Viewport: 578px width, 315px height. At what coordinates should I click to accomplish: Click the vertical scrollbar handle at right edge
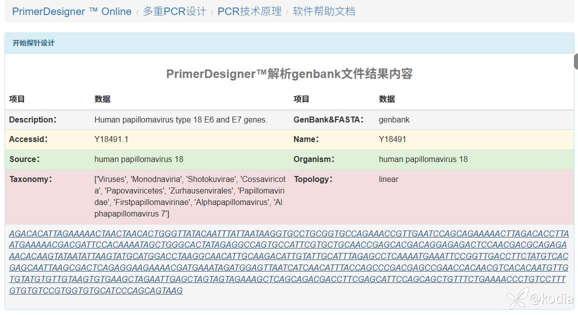pos(575,61)
